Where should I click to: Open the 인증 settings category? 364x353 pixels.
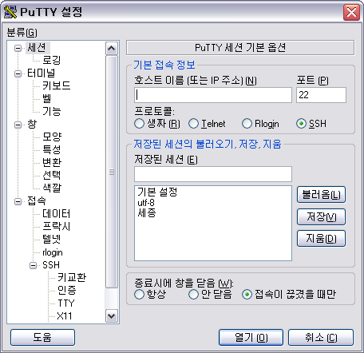[x=67, y=290]
